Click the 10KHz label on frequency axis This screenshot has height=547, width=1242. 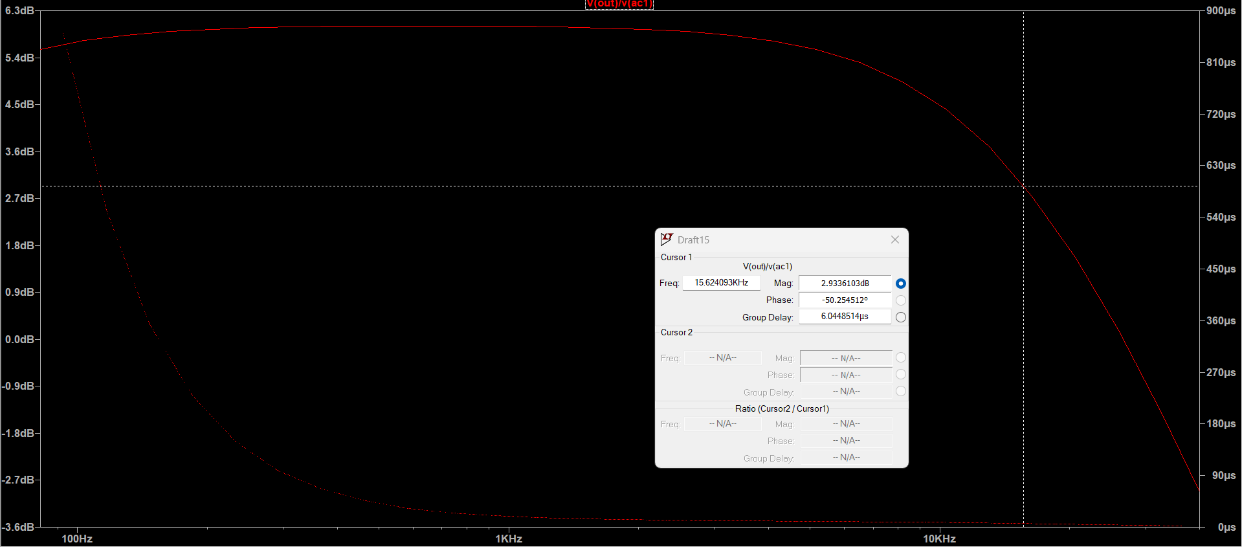[x=939, y=539]
